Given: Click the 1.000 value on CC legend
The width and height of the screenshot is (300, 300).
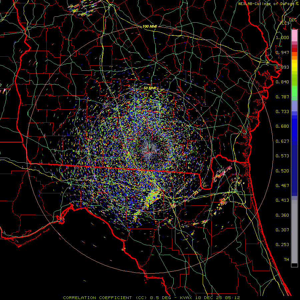Looking at the screenshot, I should (x=282, y=37).
